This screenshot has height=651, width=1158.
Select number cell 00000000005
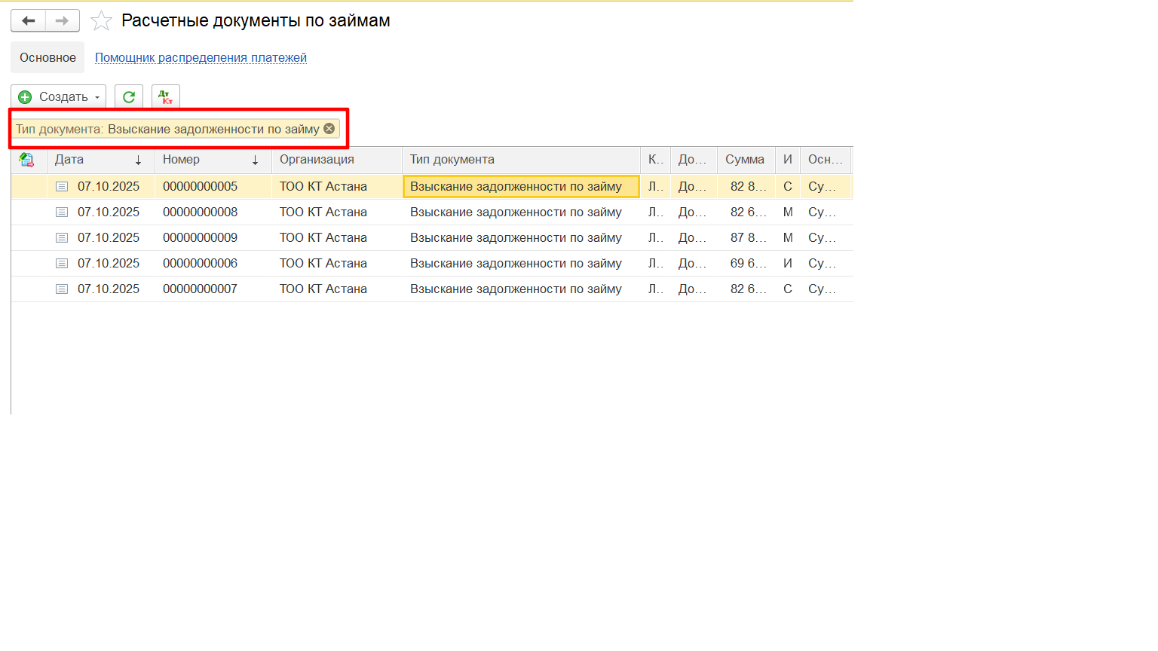pos(213,186)
